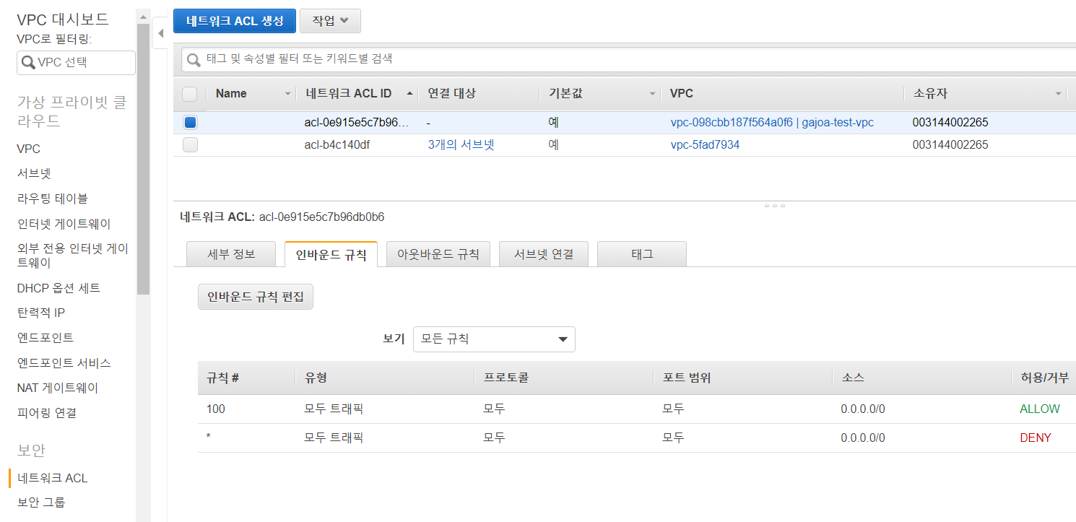Open the 태그 tab
Screen dimensions: 1076x522
coord(642,254)
